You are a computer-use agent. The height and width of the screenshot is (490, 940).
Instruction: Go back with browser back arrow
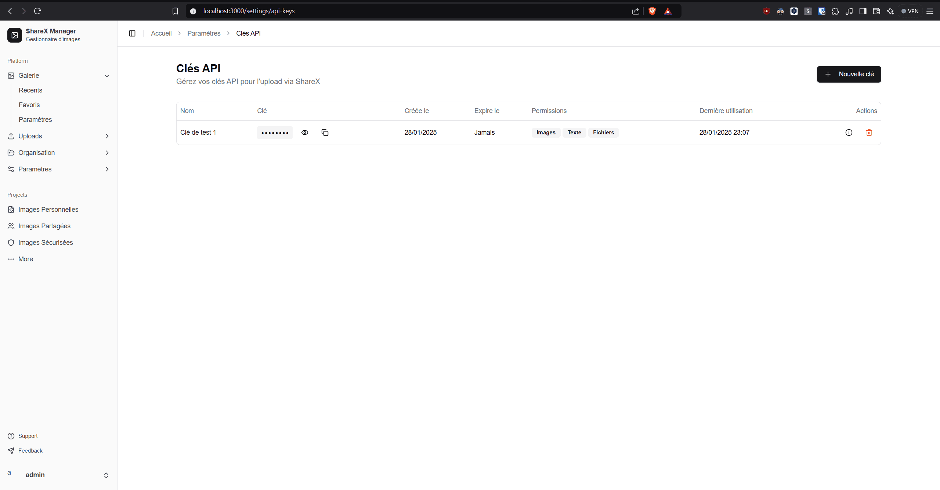pyautogui.click(x=10, y=11)
